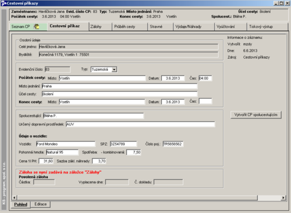Click the Bydliště address field
Screen dimensions: 291x213
pos(129,55)
